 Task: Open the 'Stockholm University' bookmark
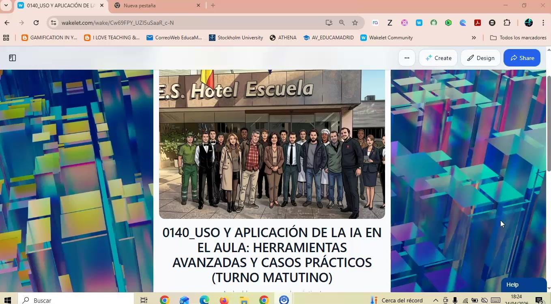(x=236, y=38)
